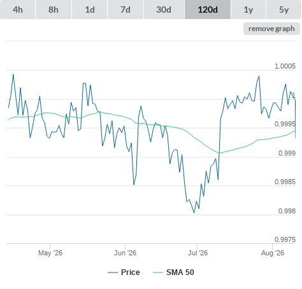This screenshot has width=302, height=289.
Task: Click the active 120d range tab
Action: coord(208,10)
